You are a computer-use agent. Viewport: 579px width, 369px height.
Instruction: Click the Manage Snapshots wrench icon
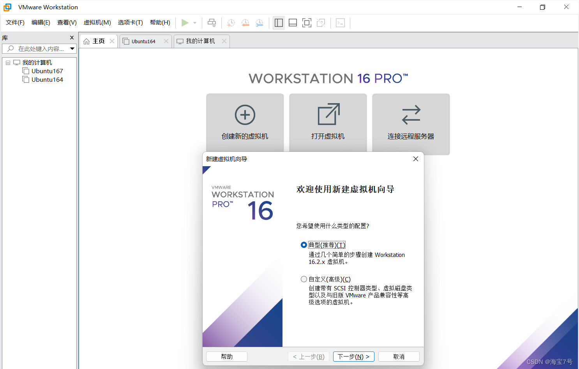pos(259,23)
